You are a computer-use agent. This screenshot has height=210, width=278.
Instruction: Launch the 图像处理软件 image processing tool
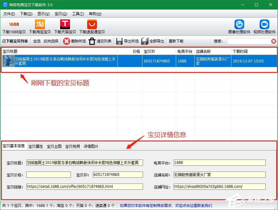pos(239,26)
